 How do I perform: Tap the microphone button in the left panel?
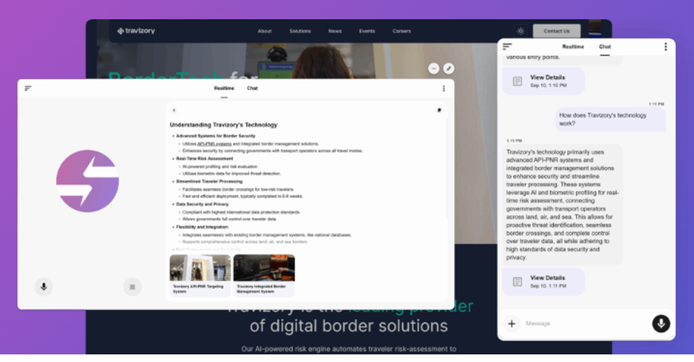(44, 287)
